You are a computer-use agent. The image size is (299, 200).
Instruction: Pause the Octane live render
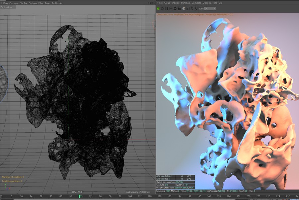pyautogui.click(x=166, y=9)
